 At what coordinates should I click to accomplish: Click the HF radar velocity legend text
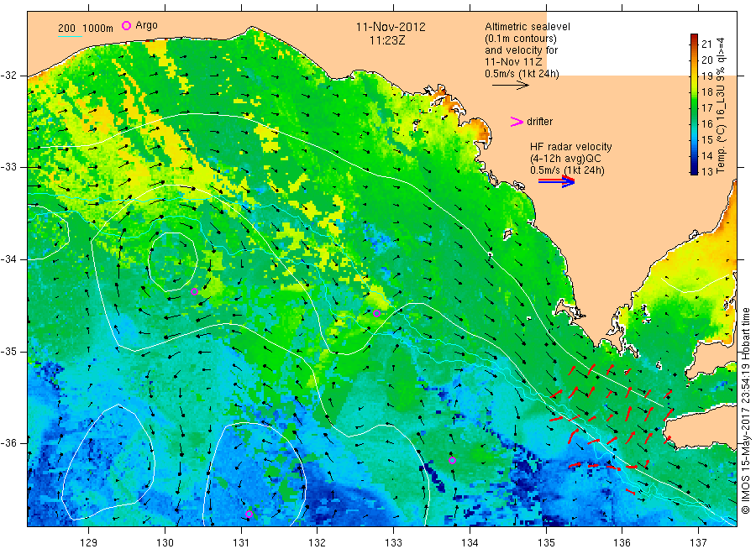[571, 147]
